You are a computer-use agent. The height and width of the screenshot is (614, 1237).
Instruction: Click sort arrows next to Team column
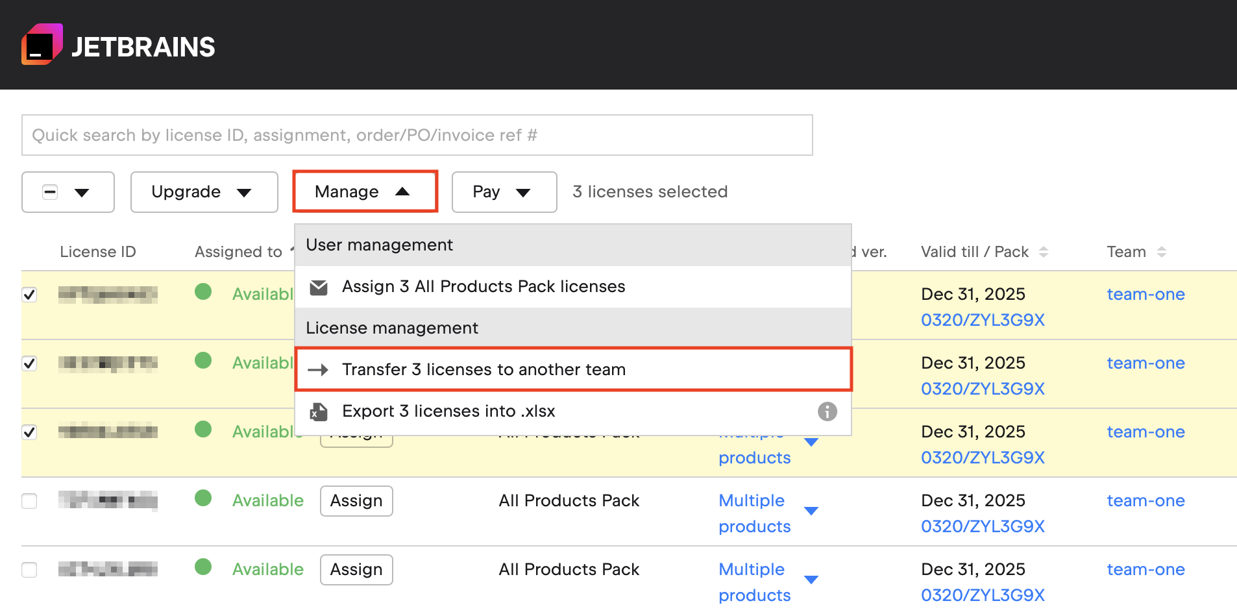[x=1162, y=252]
